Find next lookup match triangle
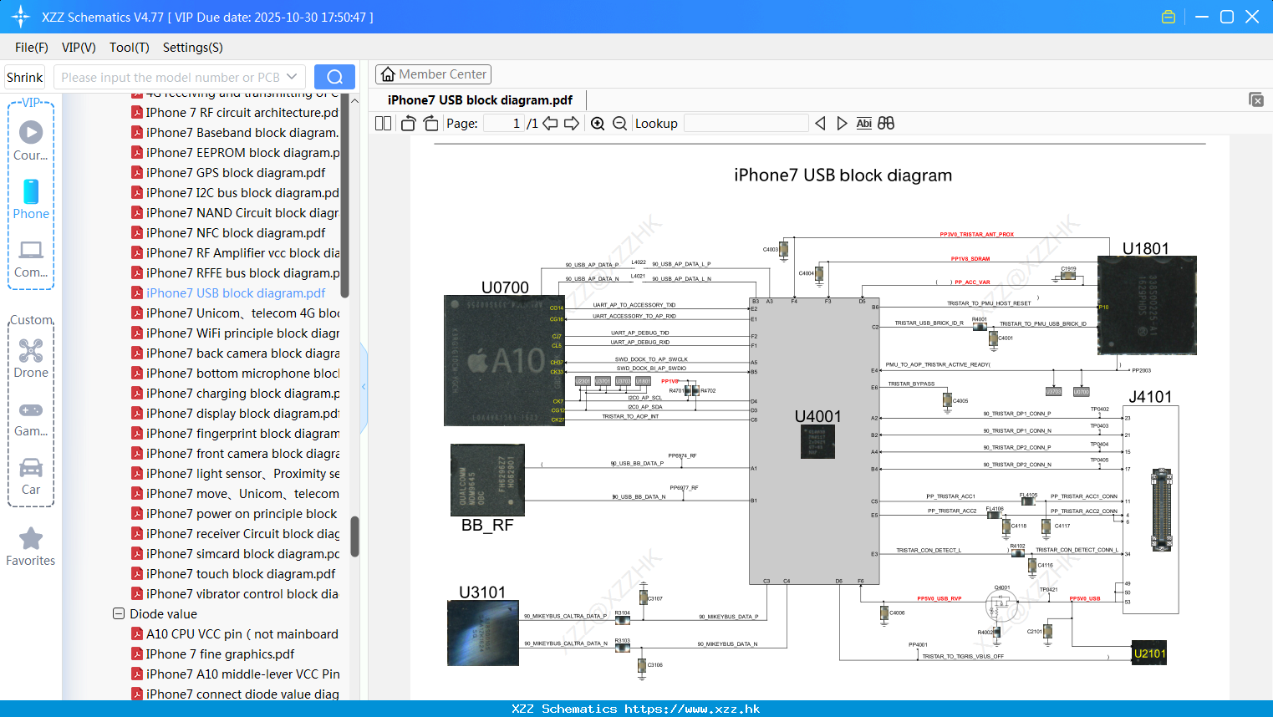This screenshot has height=717, width=1273. coord(842,123)
